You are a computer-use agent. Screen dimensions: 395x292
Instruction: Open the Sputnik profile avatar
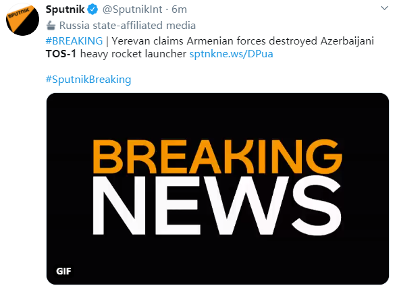(22, 19)
